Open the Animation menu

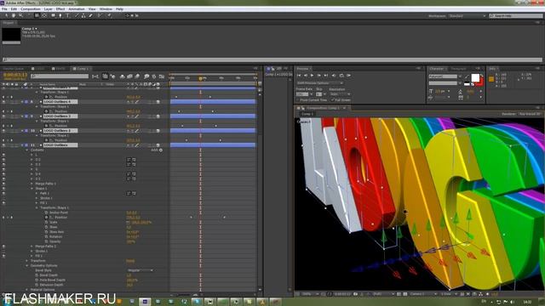click(77, 9)
